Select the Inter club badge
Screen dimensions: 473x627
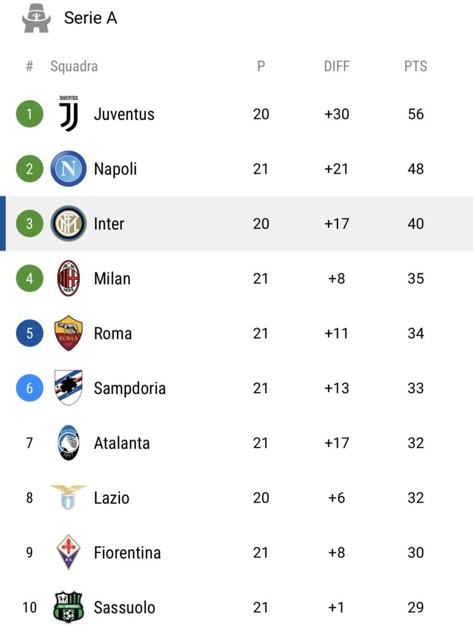coord(69,223)
